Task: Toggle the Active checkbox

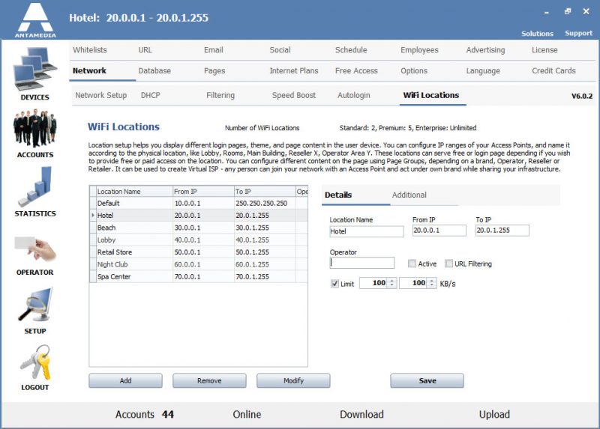Action: pyautogui.click(x=412, y=264)
